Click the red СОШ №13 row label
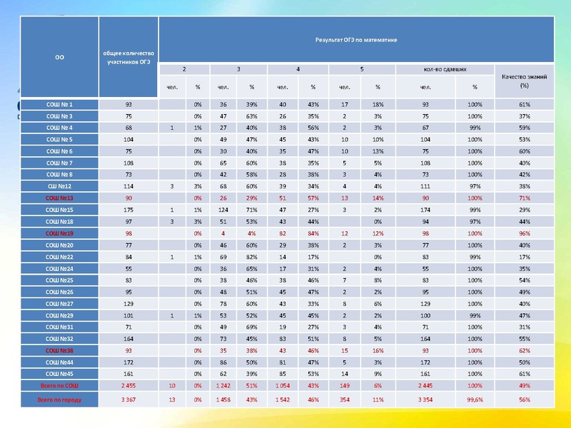 coord(59,198)
